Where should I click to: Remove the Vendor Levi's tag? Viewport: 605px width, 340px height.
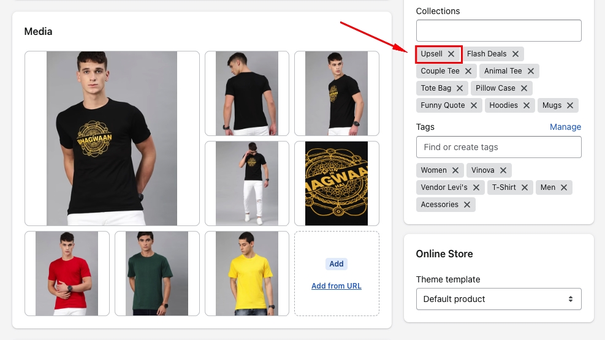click(476, 187)
